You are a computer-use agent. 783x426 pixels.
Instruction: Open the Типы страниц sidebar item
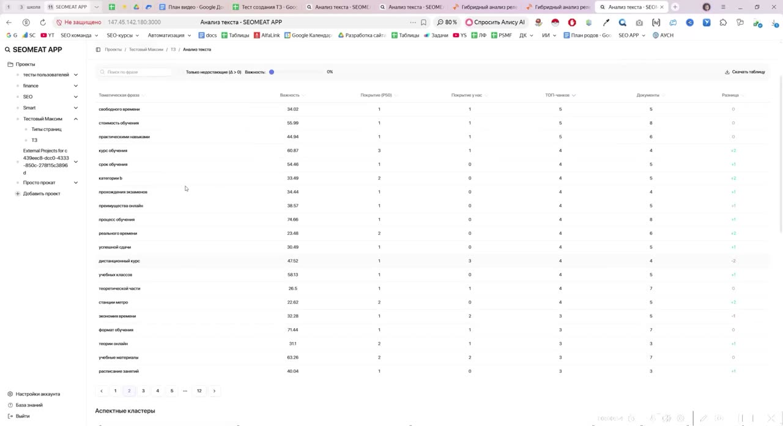click(x=46, y=129)
